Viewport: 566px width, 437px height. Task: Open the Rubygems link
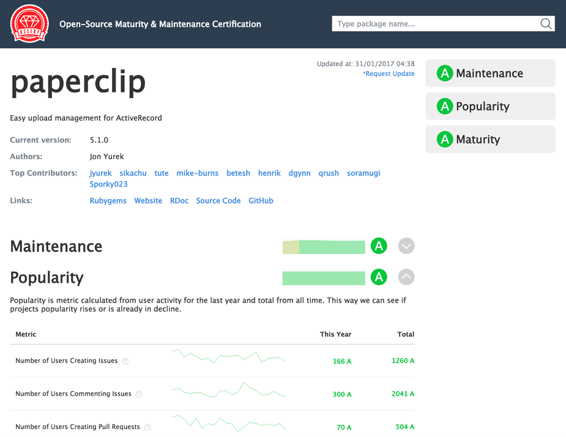(x=108, y=201)
